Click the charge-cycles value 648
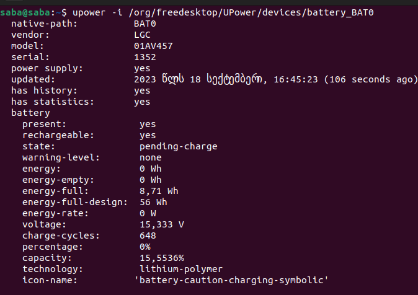 [x=148, y=236]
